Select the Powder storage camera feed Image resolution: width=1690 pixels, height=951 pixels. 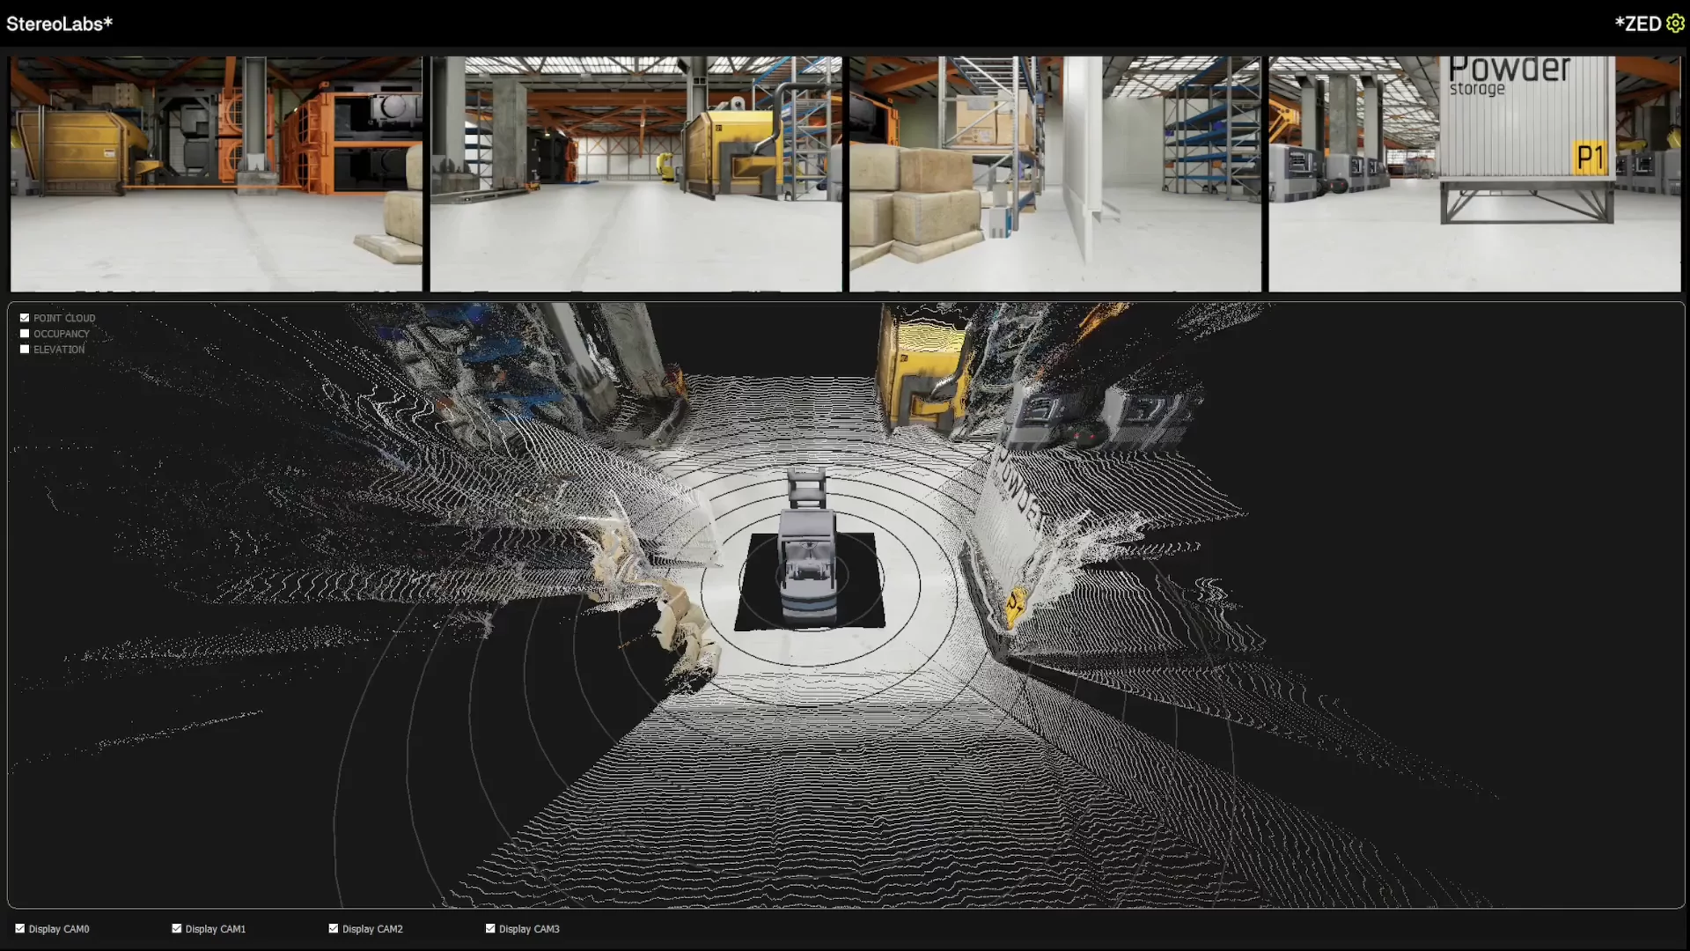coord(1474,173)
